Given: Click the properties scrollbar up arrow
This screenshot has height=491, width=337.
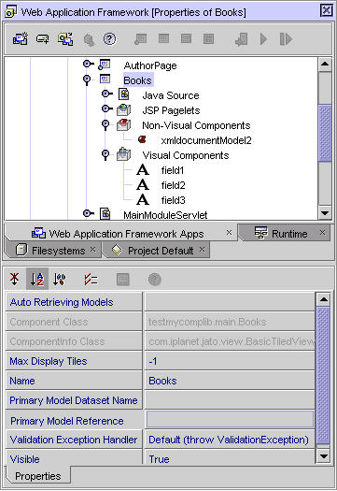Looking at the screenshot, I should (323, 299).
